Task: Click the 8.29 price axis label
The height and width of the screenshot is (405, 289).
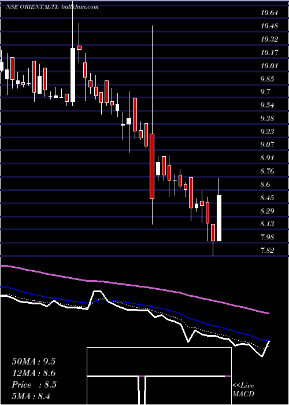Action: click(x=267, y=211)
